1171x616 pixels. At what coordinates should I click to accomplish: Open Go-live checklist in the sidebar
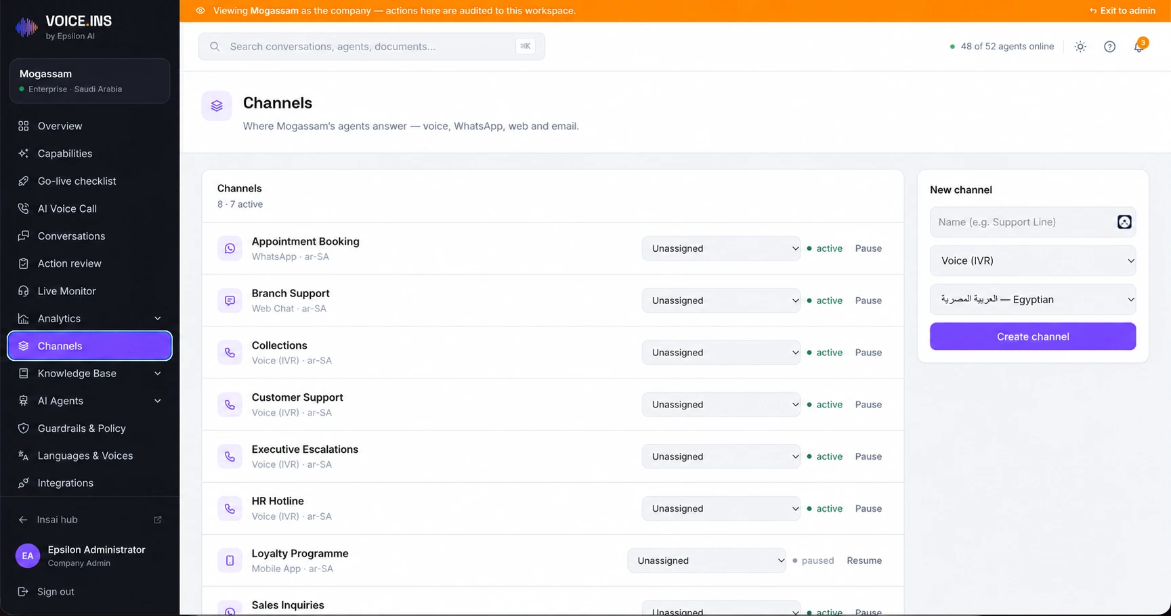(89, 181)
